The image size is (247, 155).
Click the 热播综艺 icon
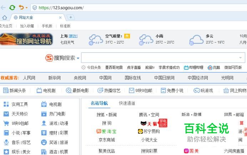click(100, 91)
